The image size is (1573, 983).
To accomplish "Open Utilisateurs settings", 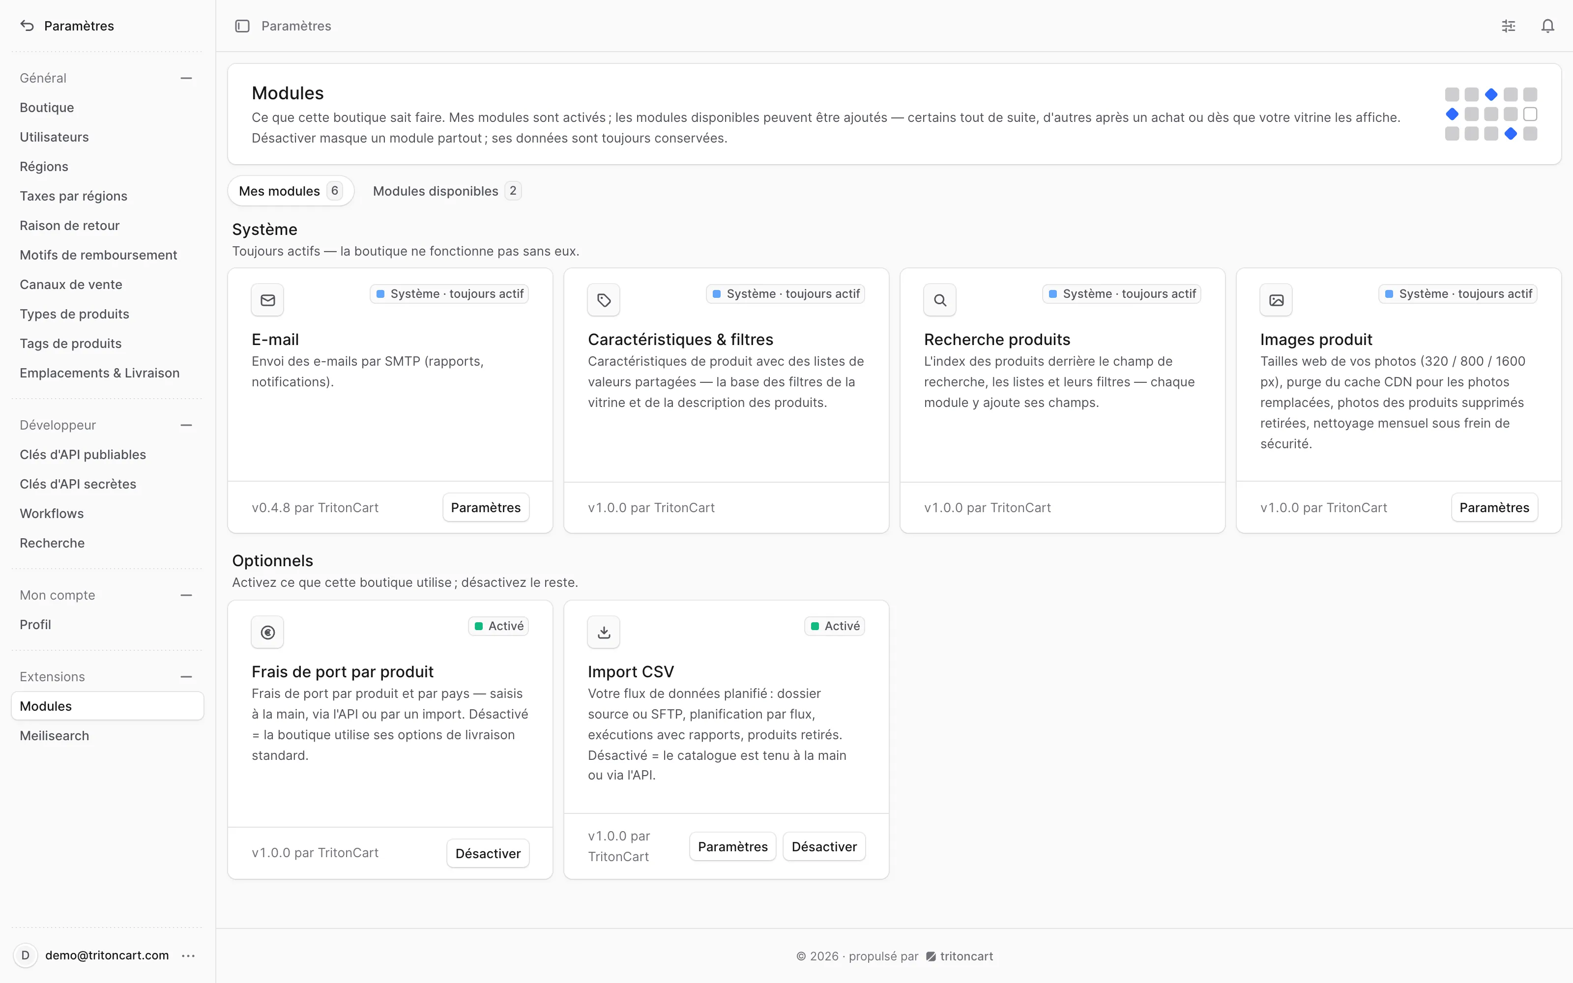I will (108, 137).
